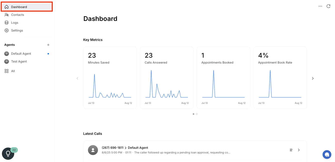Click the Calls Answered metric card
Image resolution: width=335 pixels, height=162 pixels.
tap(167, 78)
